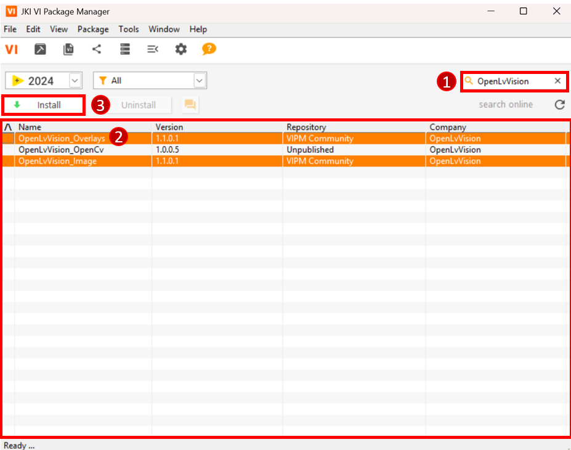571x450 pixels.
Task: Click inside the OpenLvVision search field
Action: click(508, 81)
